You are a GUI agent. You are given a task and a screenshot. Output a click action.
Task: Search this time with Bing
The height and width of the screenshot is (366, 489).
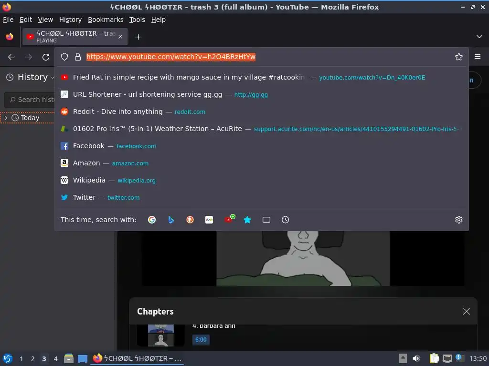(171, 220)
